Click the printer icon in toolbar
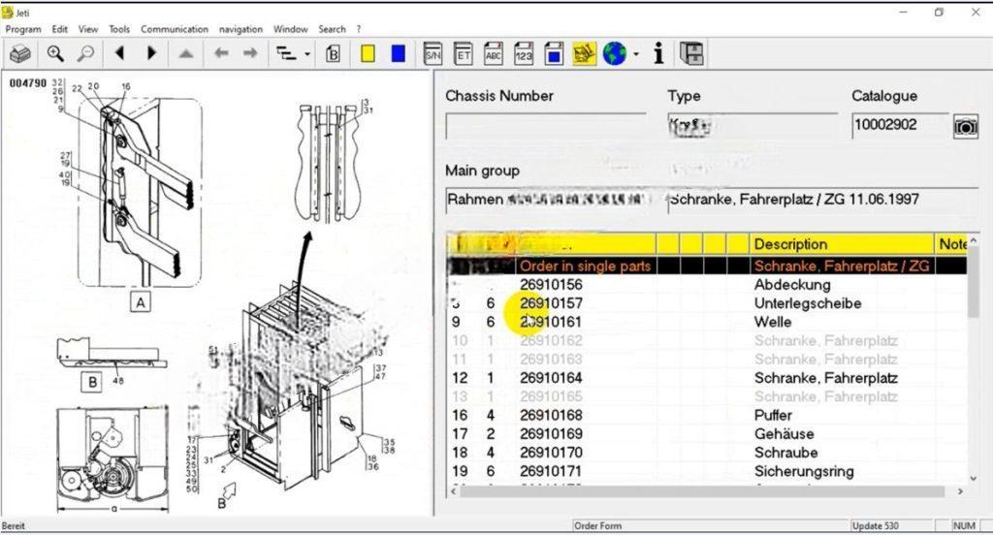The image size is (993, 535). [x=20, y=54]
